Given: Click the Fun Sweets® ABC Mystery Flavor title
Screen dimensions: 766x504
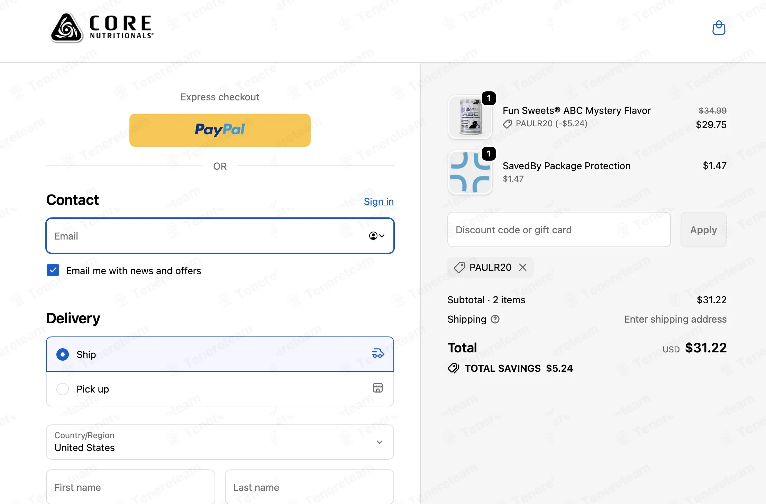Looking at the screenshot, I should (x=577, y=110).
